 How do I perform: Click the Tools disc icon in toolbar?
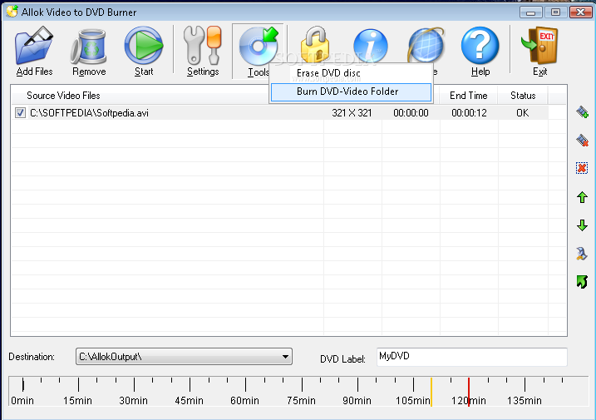pos(259,46)
